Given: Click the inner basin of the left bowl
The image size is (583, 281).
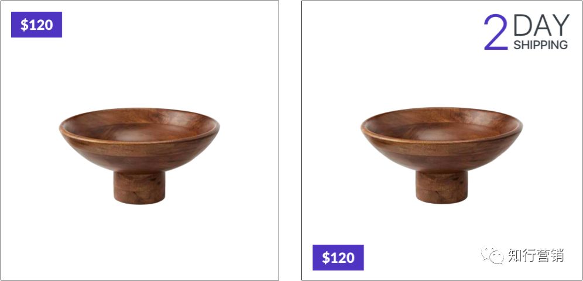Looking at the screenshot, I should (x=138, y=126).
